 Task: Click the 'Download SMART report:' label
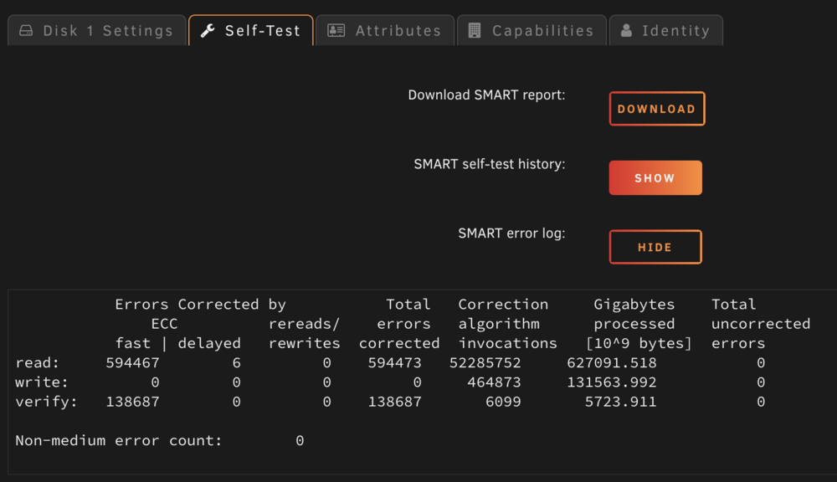click(x=486, y=95)
